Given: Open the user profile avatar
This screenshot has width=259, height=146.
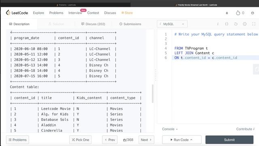Looking at the screenshot, I should tap(253, 13).
